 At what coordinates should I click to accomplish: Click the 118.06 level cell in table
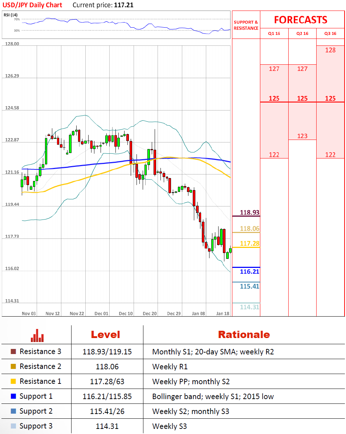click(x=107, y=367)
